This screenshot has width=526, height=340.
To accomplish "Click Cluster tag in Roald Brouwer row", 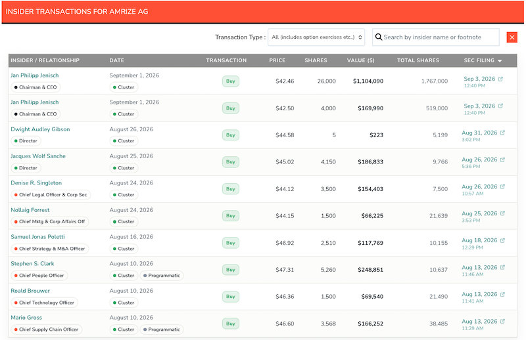I will tap(124, 303).
